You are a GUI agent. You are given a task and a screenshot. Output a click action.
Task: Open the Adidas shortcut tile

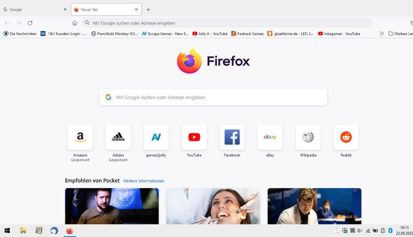click(x=118, y=137)
